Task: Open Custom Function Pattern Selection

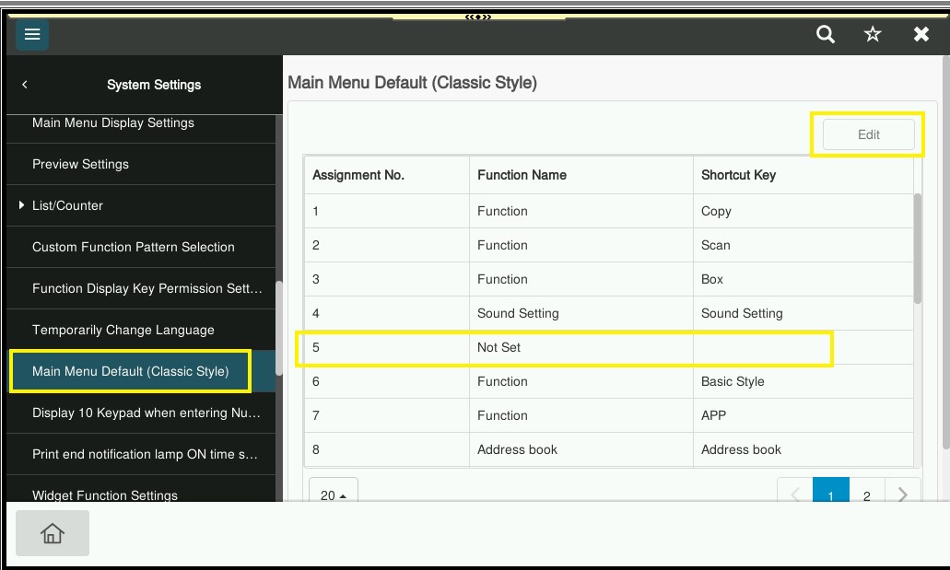Action: click(134, 247)
